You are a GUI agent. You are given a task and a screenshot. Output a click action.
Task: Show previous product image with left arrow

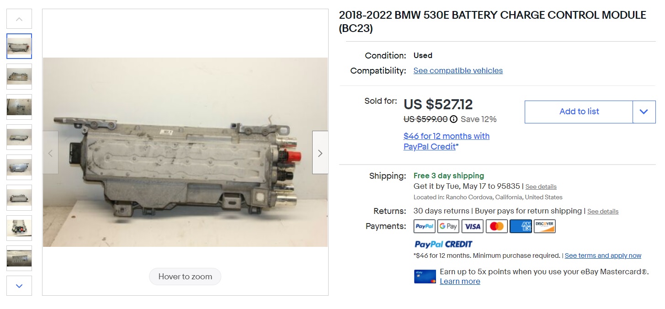[50, 153]
